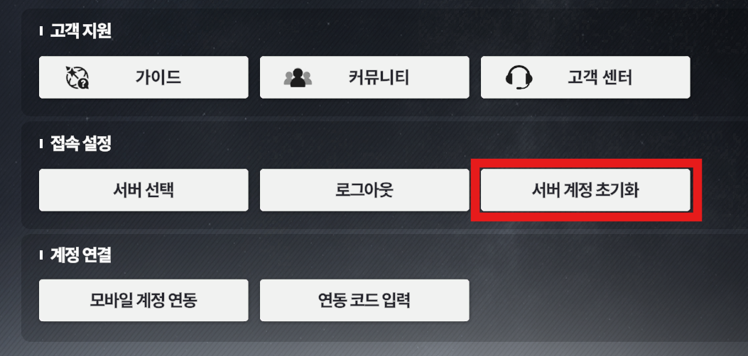Click the 계정 연결 section heading

pyautogui.click(x=80, y=255)
